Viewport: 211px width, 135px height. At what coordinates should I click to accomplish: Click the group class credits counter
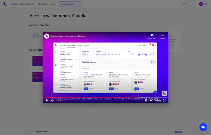click(183, 4)
